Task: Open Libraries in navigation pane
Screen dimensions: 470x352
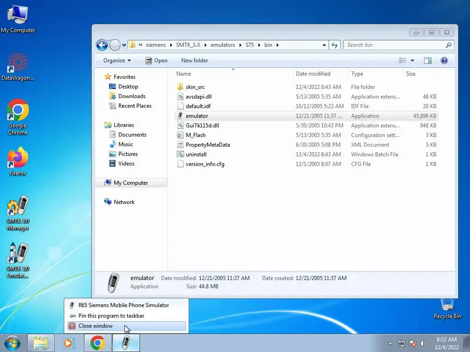Action: click(119, 125)
